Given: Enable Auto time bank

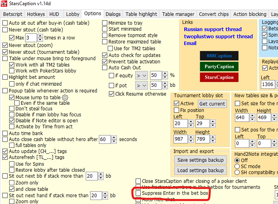Looking at the screenshot, I should [x=5, y=133].
